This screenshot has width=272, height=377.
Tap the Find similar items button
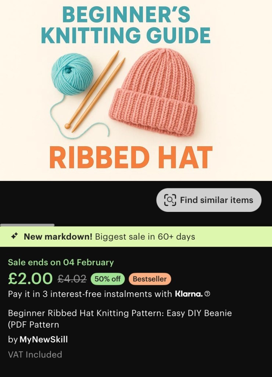click(209, 200)
